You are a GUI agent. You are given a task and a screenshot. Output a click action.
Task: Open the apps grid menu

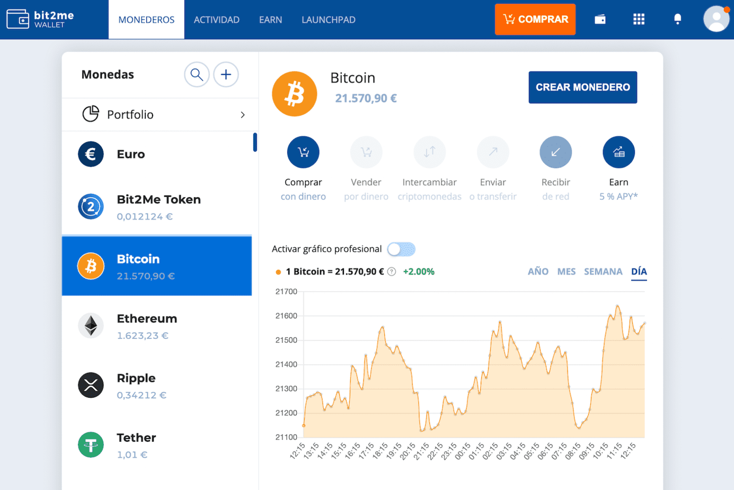coord(639,20)
